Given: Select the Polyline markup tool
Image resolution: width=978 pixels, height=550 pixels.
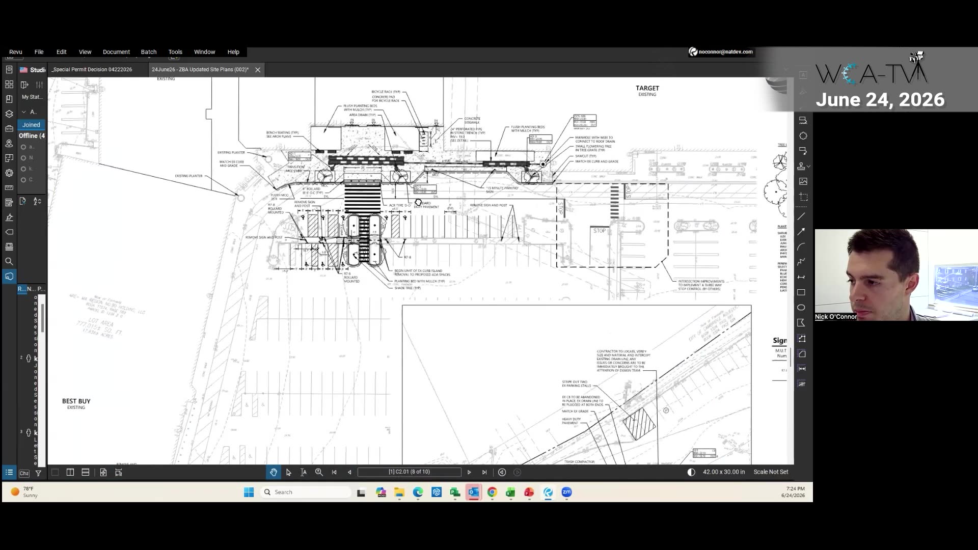Looking at the screenshot, I should click(801, 262).
